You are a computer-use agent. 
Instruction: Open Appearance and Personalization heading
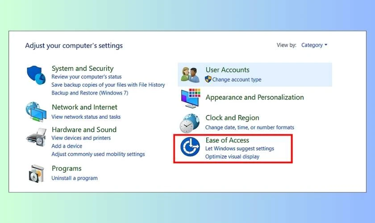click(255, 97)
